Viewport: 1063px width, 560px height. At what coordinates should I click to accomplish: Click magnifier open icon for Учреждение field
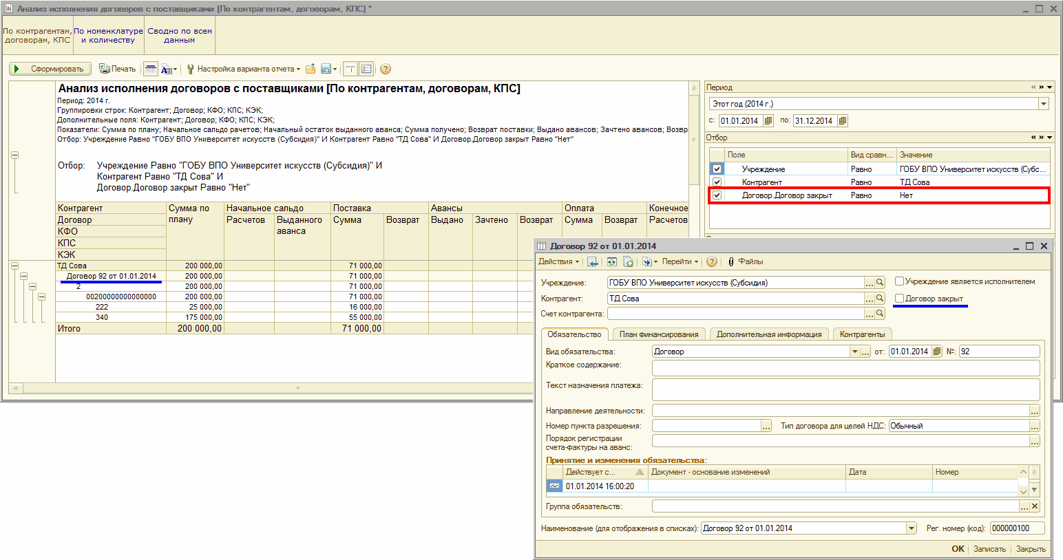pyautogui.click(x=880, y=283)
